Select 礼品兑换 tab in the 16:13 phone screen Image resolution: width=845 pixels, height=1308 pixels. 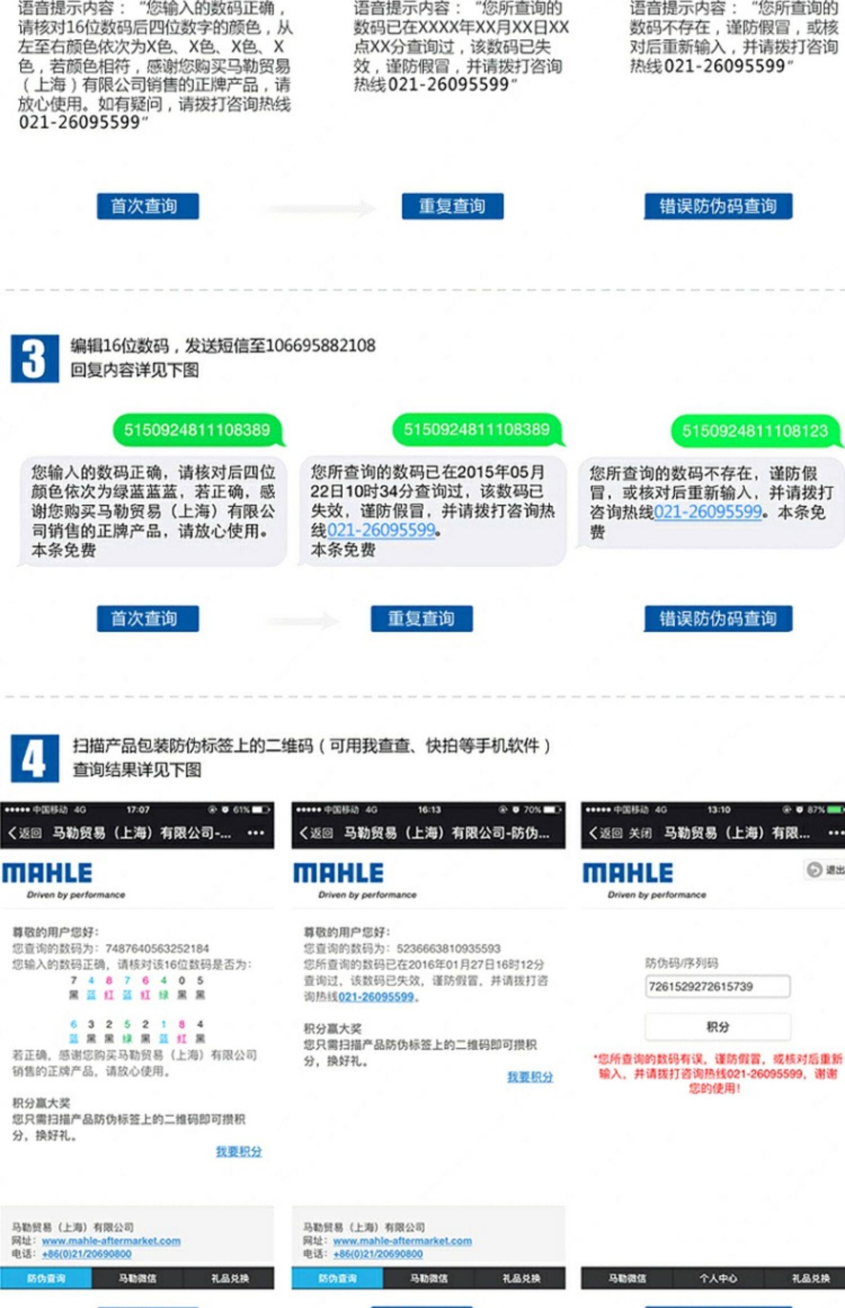(x=521, y=1278)
